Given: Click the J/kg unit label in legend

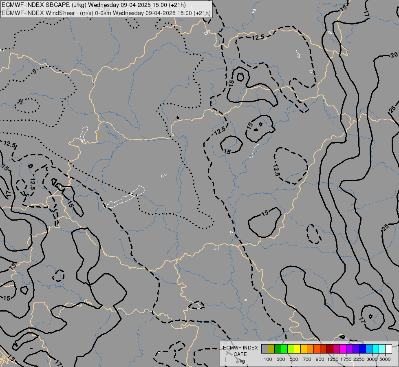Looking at the screenshot, I should tap(240, 361).
